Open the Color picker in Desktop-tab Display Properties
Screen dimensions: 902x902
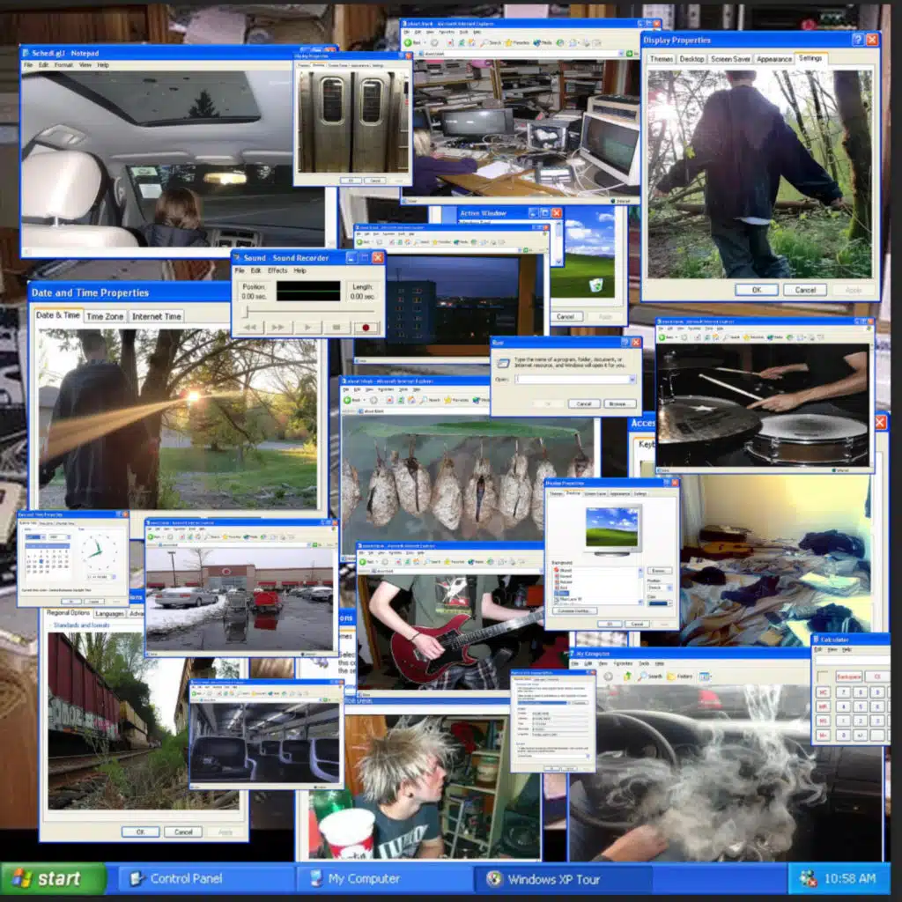click(x=660, y=603)
